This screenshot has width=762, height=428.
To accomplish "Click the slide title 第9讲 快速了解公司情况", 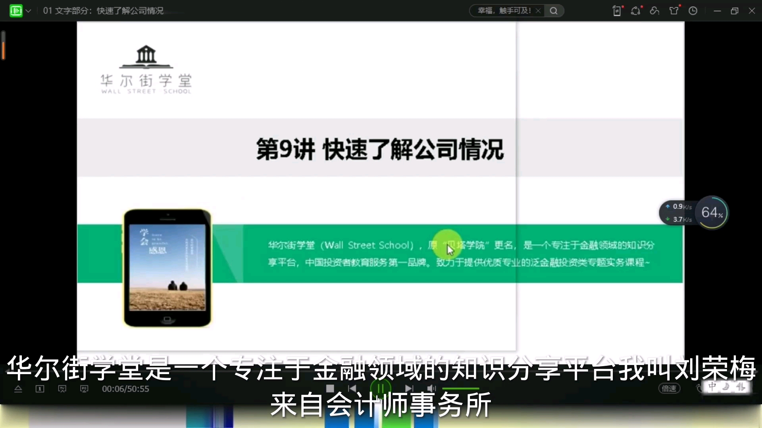I will coord(380,149).
